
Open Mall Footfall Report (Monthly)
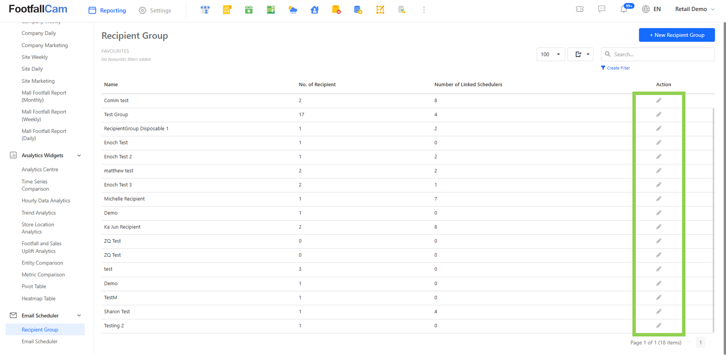click(44, 97)
